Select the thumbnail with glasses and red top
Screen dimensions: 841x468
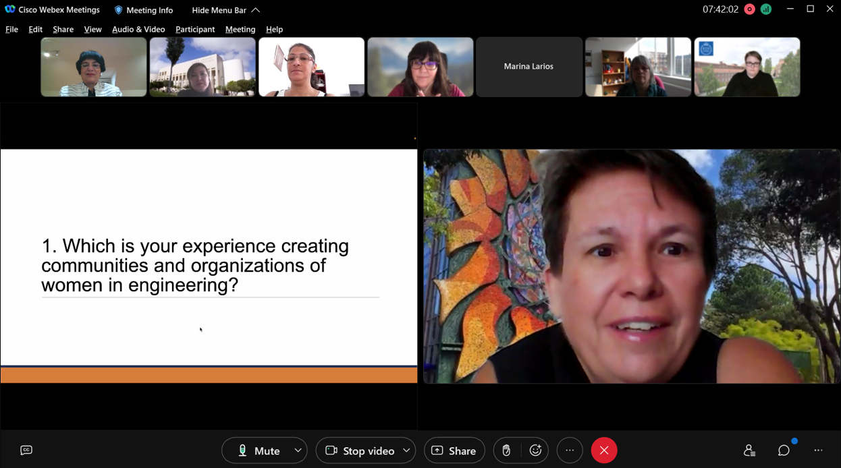click(420, 67)
